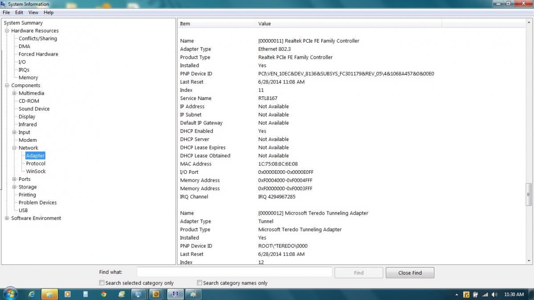This screenshot has width=534, height=300.
Task: Select the Display tree item
Action: pos(27,117)
